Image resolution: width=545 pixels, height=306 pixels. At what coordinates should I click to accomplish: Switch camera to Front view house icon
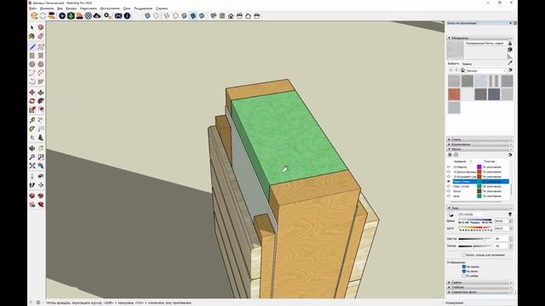[231, 16]
